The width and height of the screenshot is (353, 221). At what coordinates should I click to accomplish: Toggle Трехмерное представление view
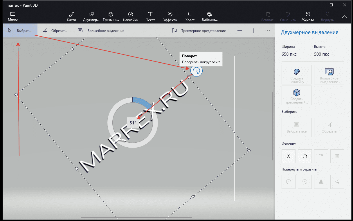[199, 30]
